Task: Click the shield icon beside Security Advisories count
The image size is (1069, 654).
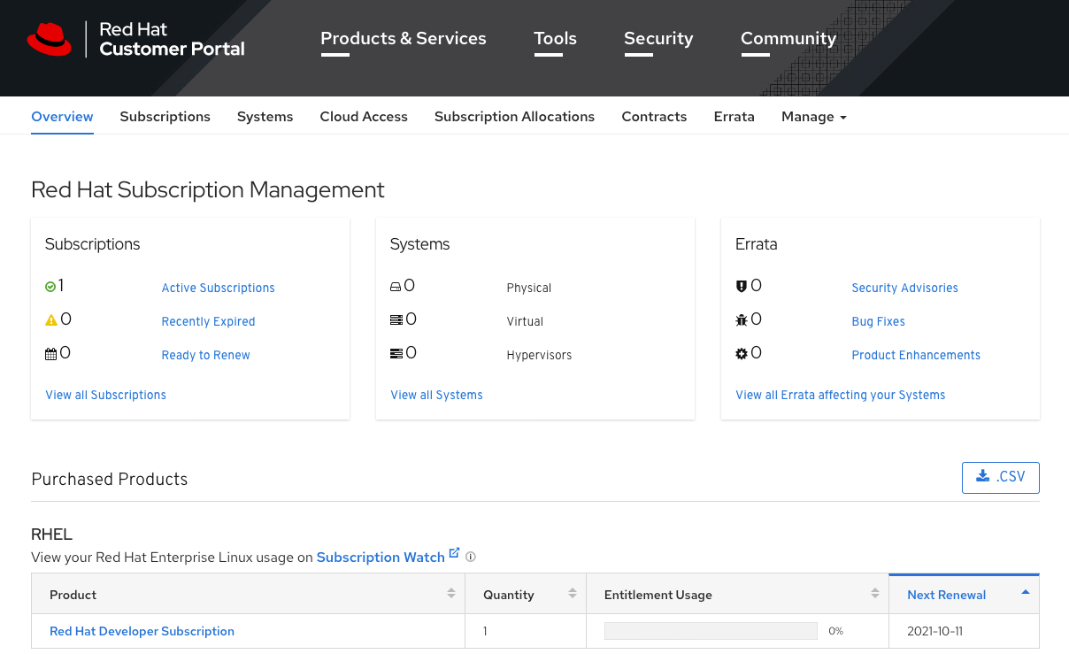Action: [x=741, y=285]
